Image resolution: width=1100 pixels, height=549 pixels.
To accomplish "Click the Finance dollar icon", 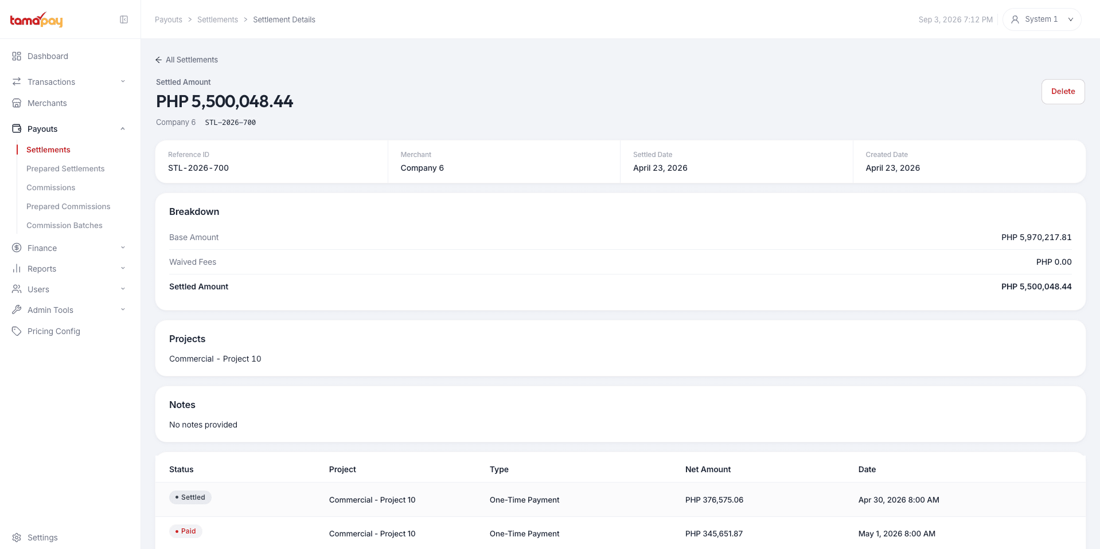I will coord(17,248).
